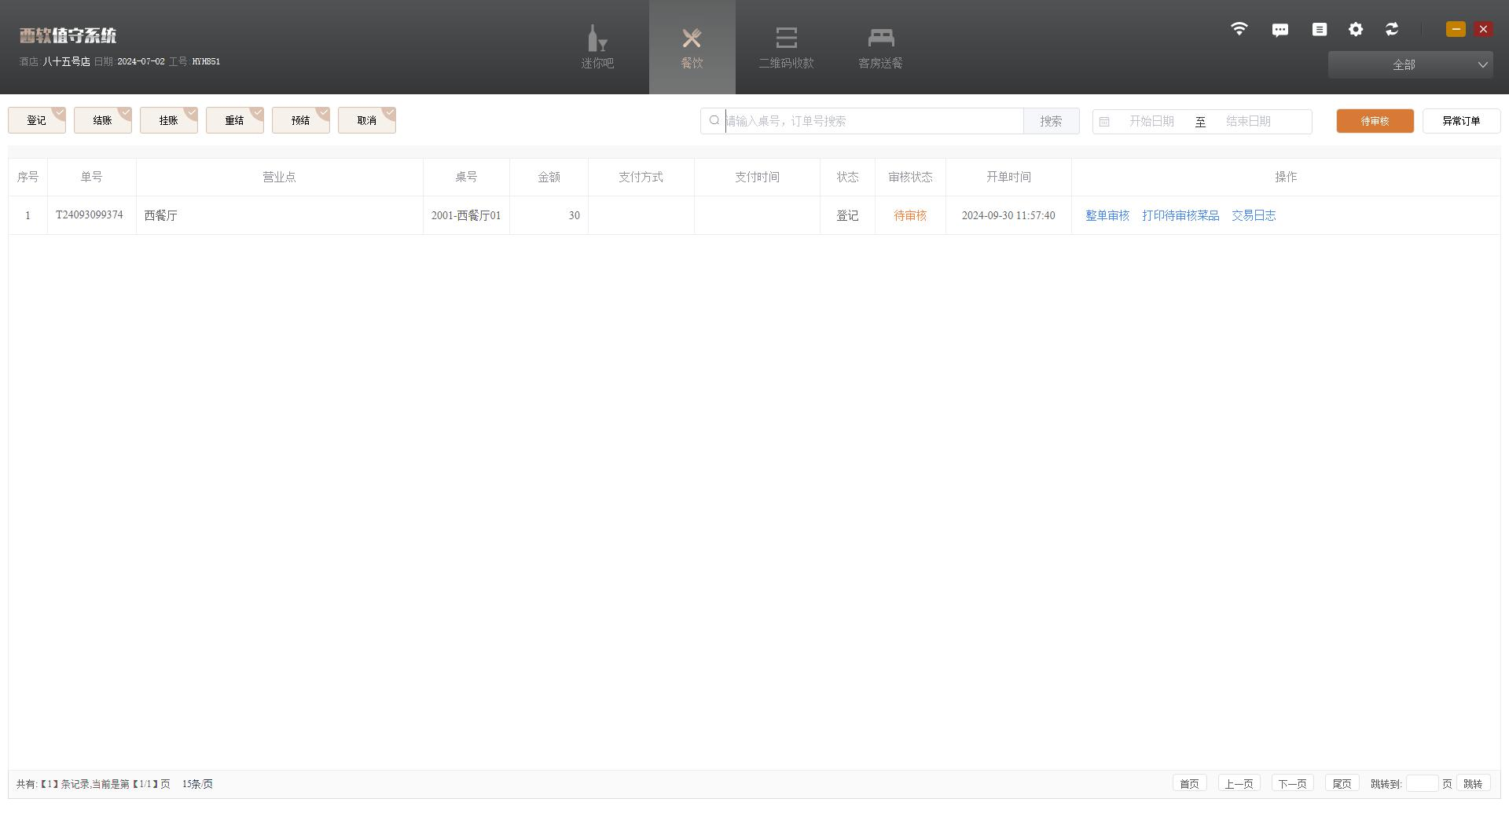The width and height of the screenshot is (1509, 817).
Task: Toggle the 取消 status filter
Action: [367, 120]
